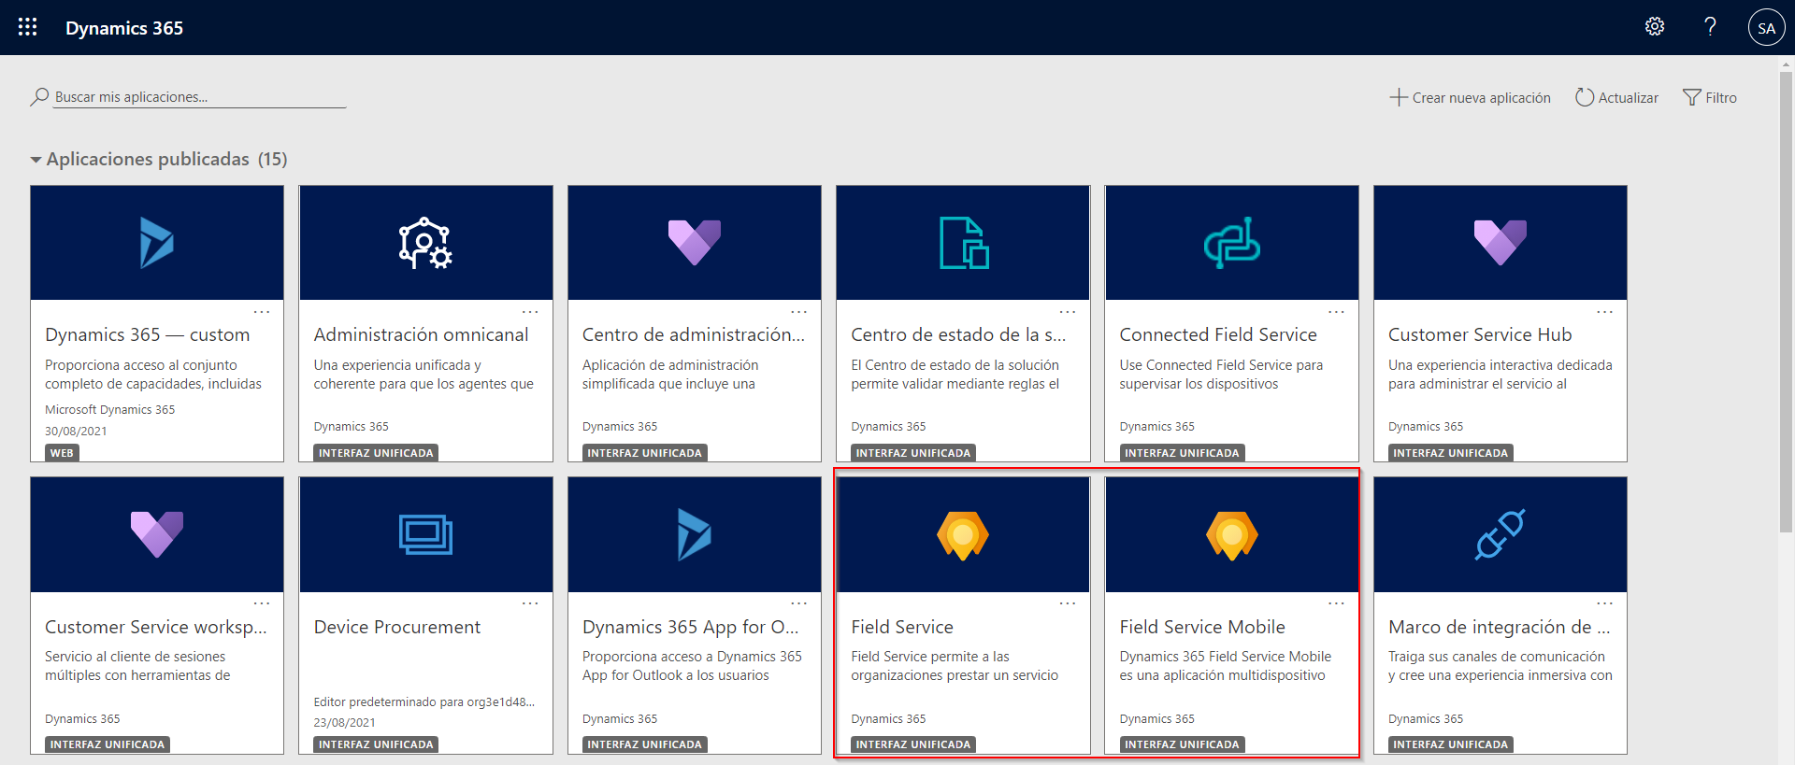Open more options for Customer Service workspace
Image resolution: width=1795 pixels, height=765 pixels.
[262, 603]
